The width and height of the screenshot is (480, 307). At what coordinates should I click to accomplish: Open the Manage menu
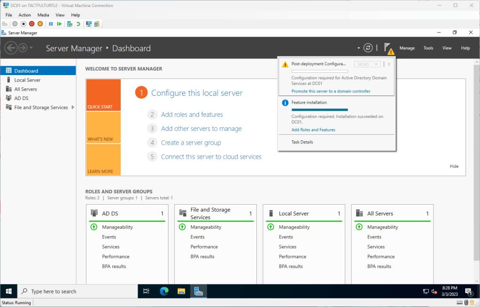pyautogui.click(x=407, y=48)
